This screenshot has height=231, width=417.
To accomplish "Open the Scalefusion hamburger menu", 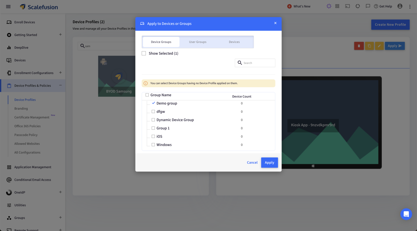I will (x=8, y=7).
